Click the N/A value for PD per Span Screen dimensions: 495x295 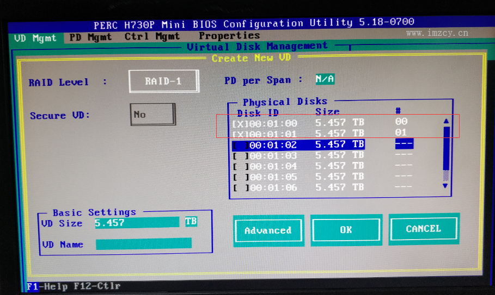click(x=325, y=79)
